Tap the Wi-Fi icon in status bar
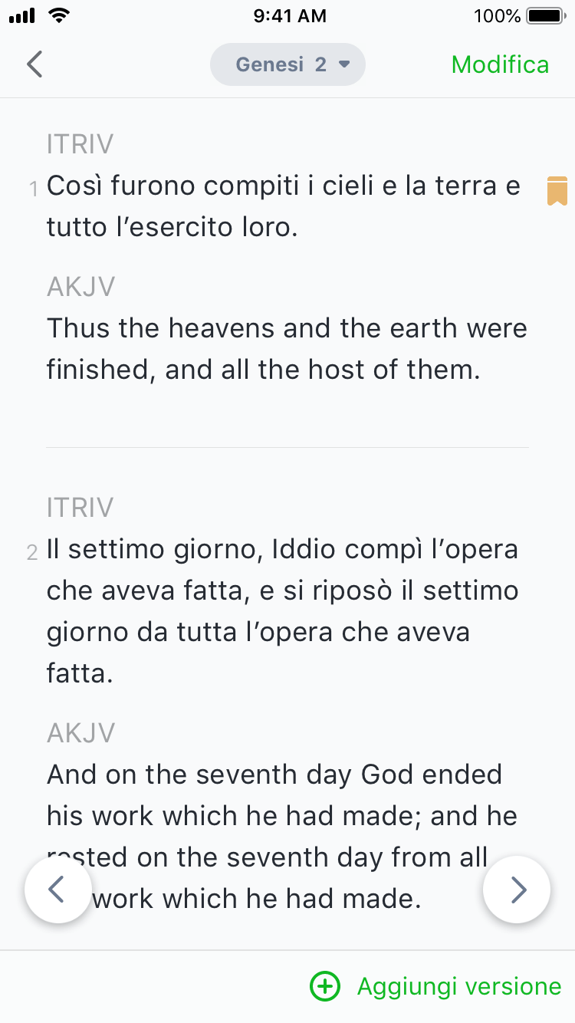Image resolution: width=575 pixels, height=1023 pixels. point(57,15)
